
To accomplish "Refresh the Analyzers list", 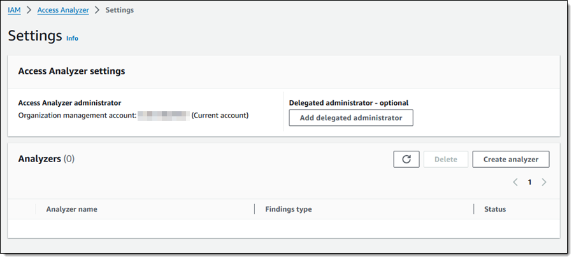I will 406,159.
